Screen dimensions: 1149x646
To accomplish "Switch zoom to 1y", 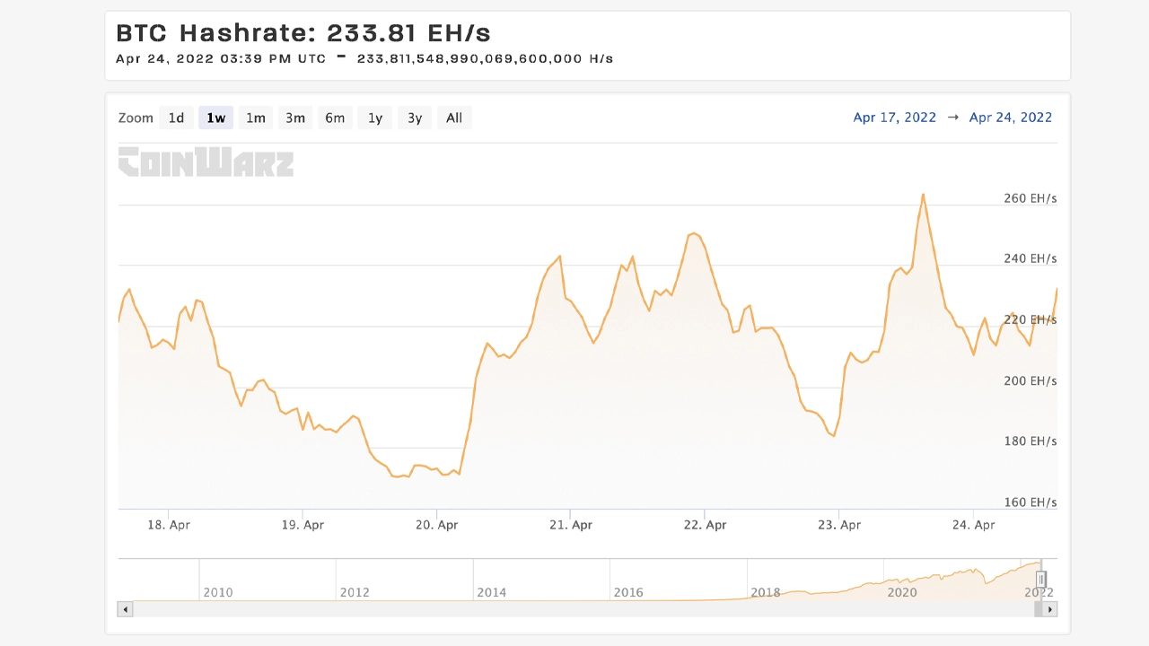I will (x=375, y=118).
